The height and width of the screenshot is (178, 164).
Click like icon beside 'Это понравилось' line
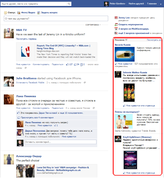[x=18, y=113]
